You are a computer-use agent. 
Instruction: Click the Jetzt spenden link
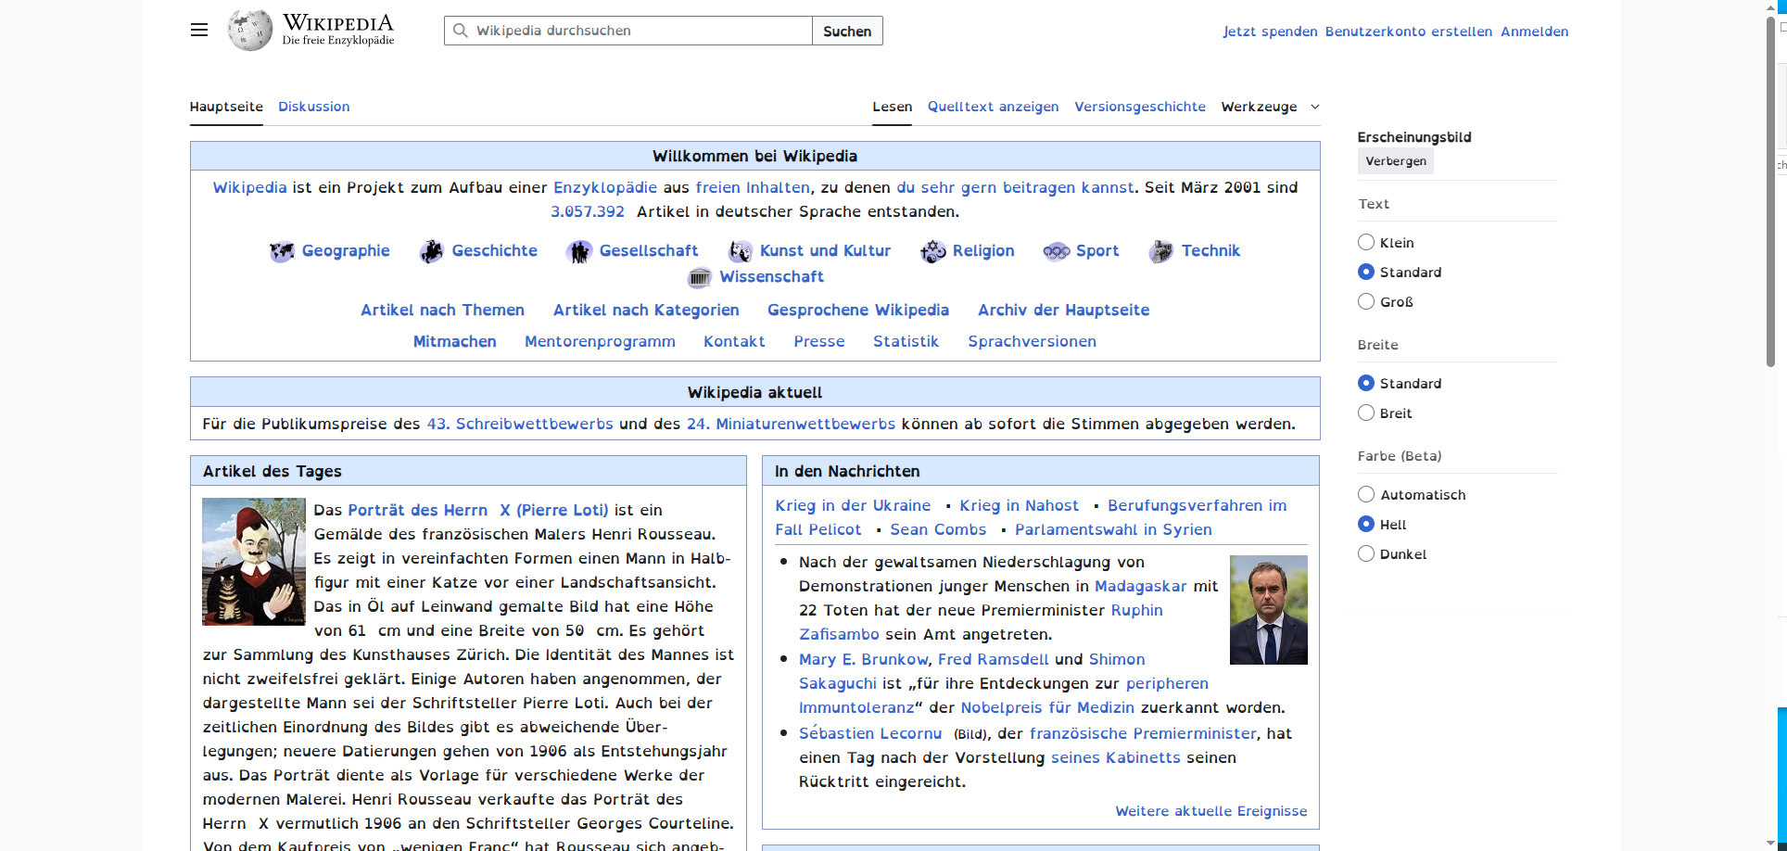[x=1269, y=31]
